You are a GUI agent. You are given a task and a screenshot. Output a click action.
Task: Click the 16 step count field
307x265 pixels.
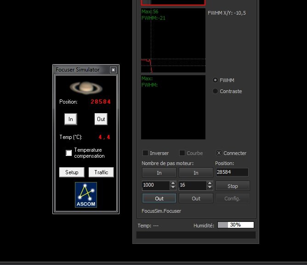[193, 185]
